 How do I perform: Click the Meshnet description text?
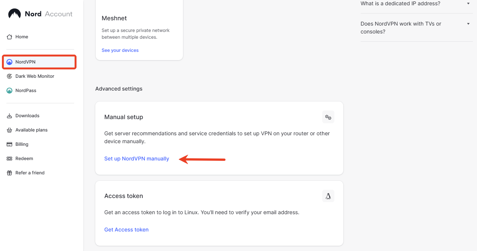click(136, 34)
